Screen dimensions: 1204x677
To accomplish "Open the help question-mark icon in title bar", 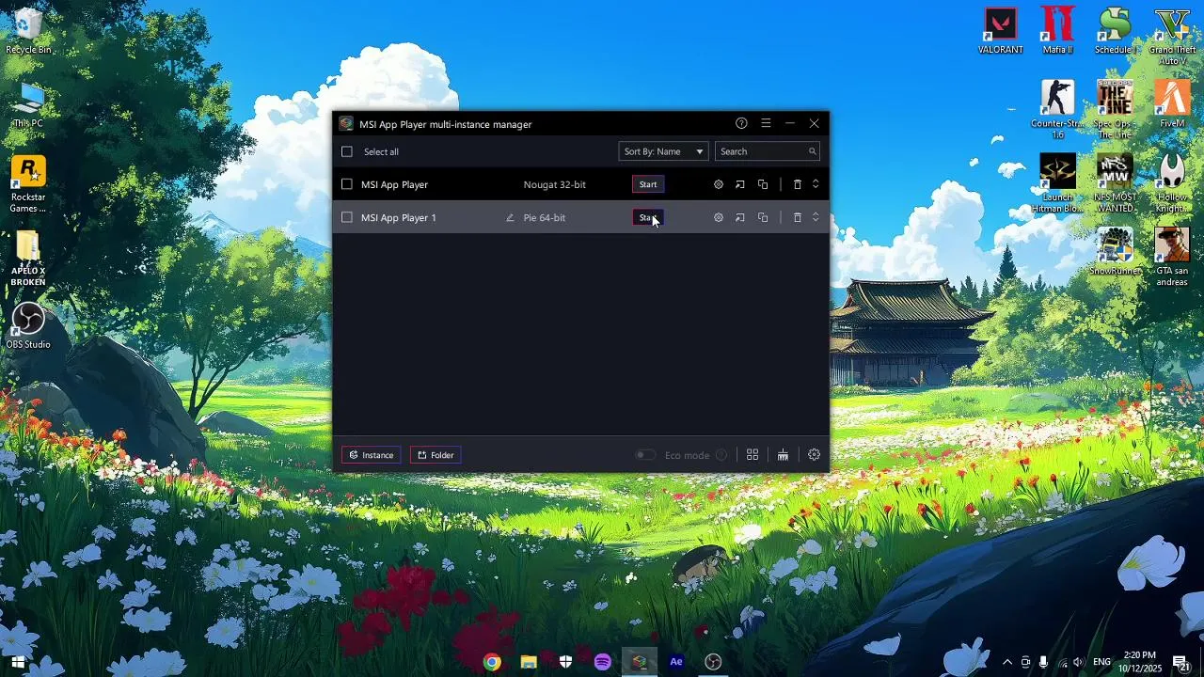I will pos(741,123).
